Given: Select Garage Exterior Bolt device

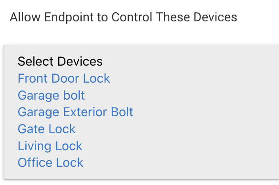Looking at the screenshot, I should [75, 112].
